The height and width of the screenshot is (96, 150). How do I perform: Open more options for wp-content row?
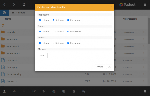(x=144, y=46)
